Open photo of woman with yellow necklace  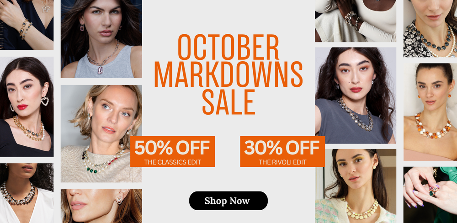point(355,186)
